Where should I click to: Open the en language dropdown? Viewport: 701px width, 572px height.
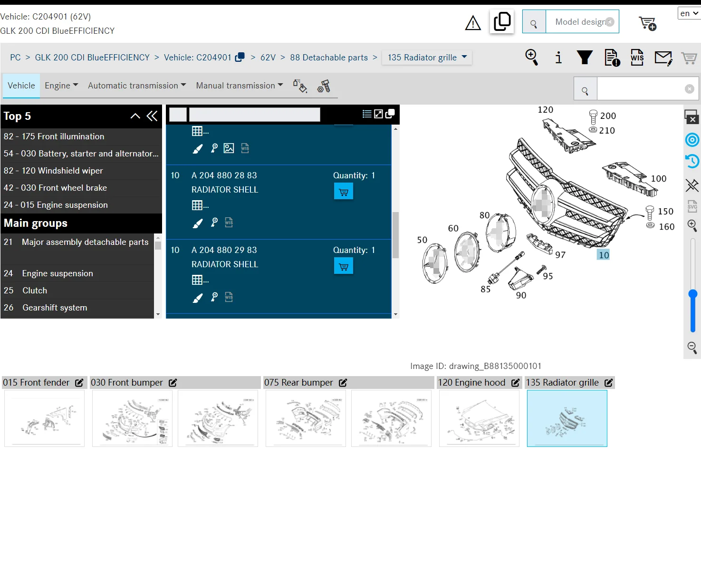coord(689,13)
